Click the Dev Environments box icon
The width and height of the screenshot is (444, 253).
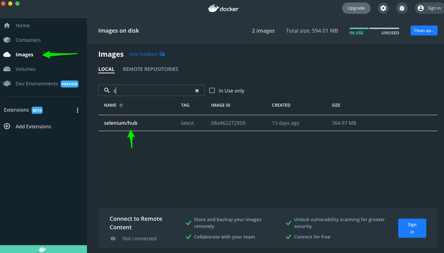(7, 84)
